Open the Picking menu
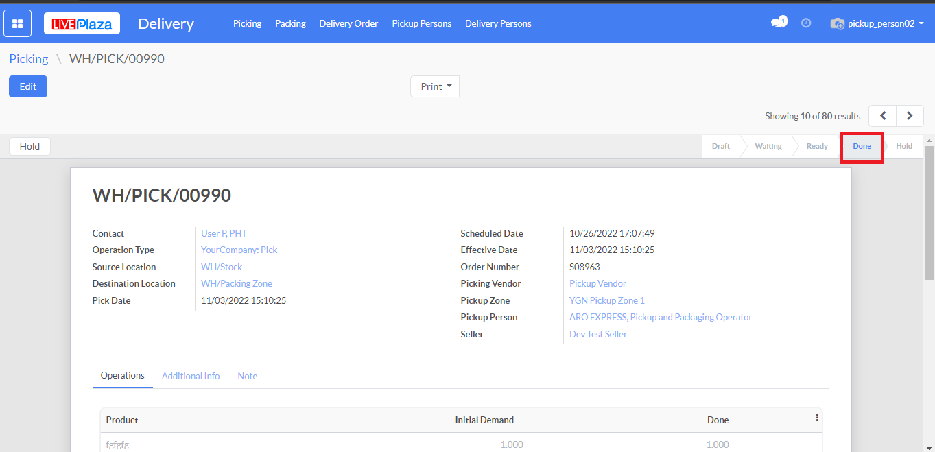935x452 pixels. (x=247, y=23)
